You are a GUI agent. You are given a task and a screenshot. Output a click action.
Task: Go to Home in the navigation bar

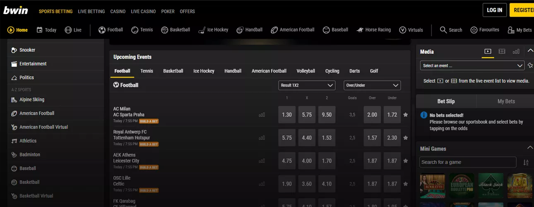click(x=17, y=30)
